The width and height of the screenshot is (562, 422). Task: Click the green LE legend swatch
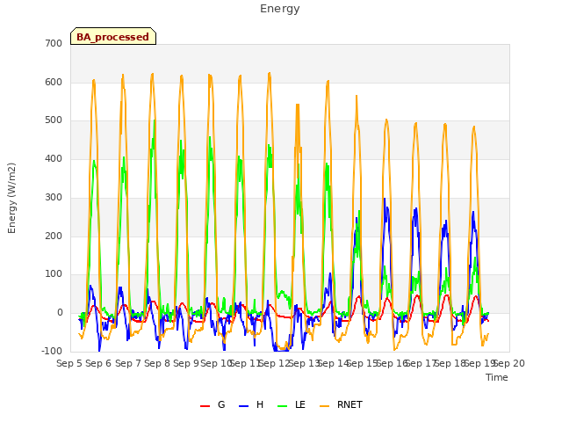[283, 406]
